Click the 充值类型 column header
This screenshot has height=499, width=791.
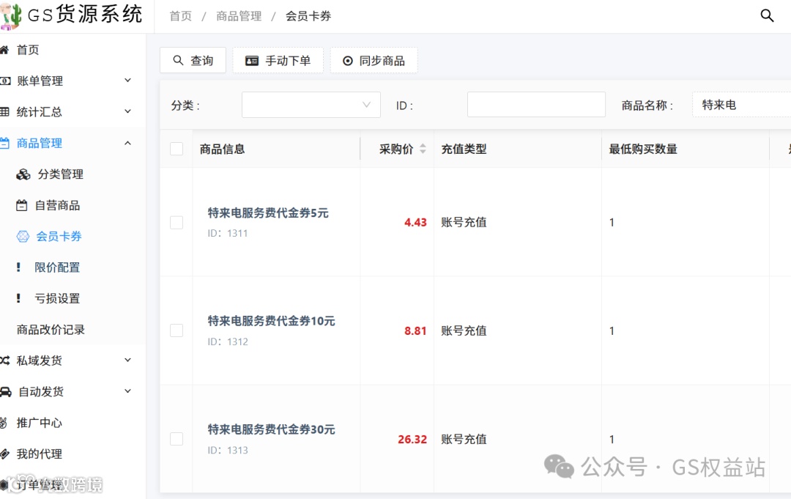click(464, 149)
